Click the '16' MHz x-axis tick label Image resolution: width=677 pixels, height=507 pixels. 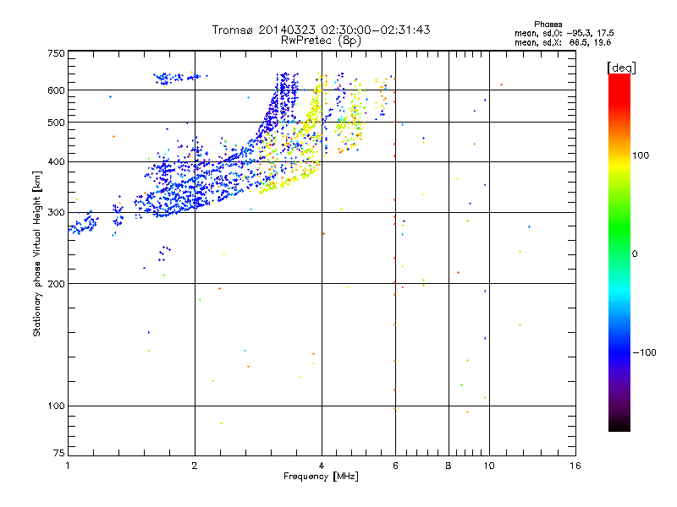point(575,466)
